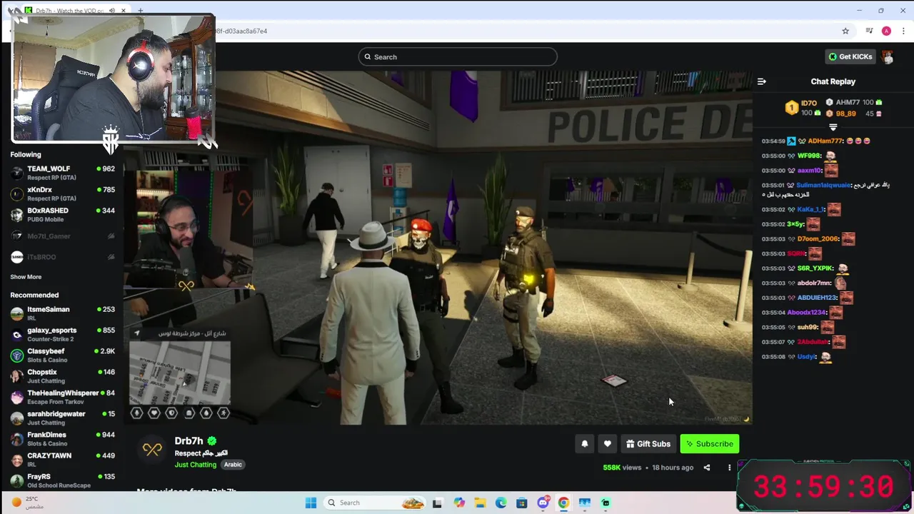Click the Get KICKs button
Image resolution: width=914 pixels, height=514 pixels.
point(850,56)
